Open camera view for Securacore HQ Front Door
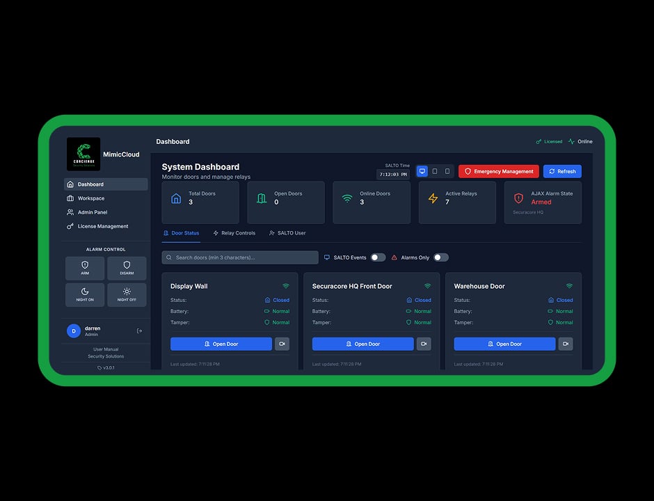This screenshot has height=501, width=654. pyautogui.click(x=424, y=344)
